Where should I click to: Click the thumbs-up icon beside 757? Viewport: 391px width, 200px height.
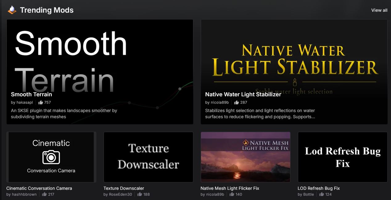pyautogui.click(x=40, y=102)
